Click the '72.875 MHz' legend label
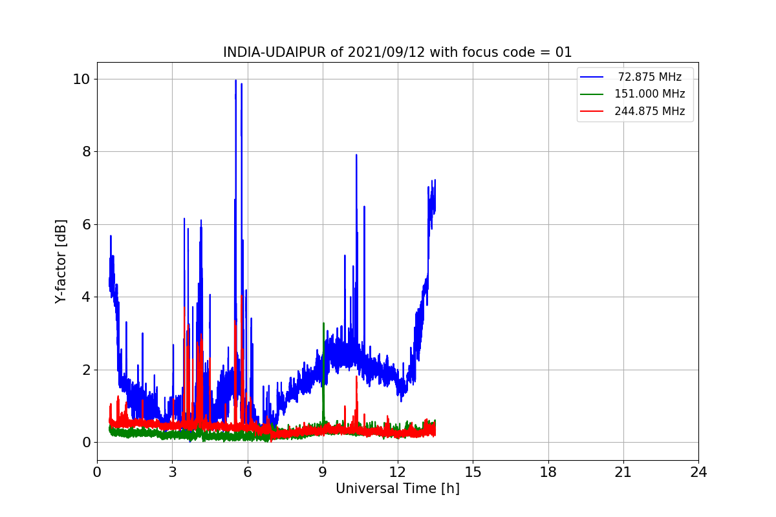Viewport: 776px width, 517px height. click(x=649, y=77)
